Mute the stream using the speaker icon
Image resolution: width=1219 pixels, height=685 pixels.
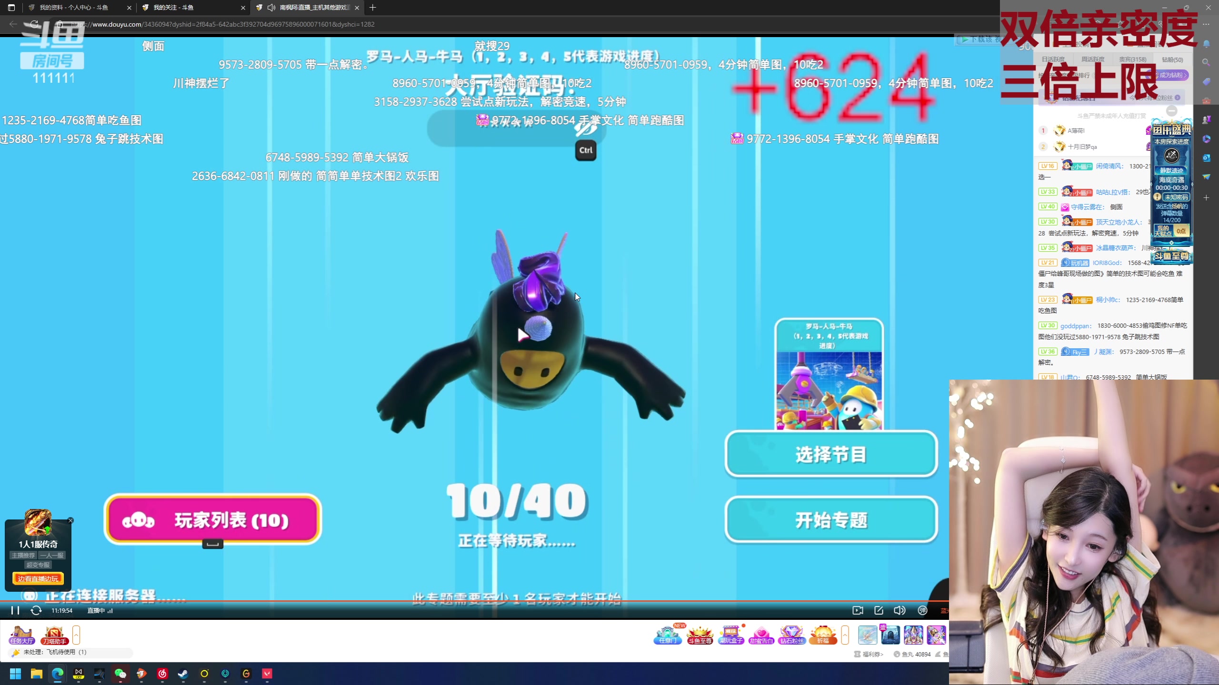click(899, 610)
